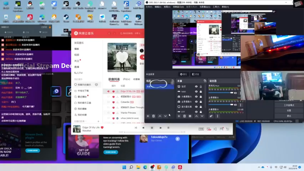Unlock the tobii source in OBS

pos(201,92)
